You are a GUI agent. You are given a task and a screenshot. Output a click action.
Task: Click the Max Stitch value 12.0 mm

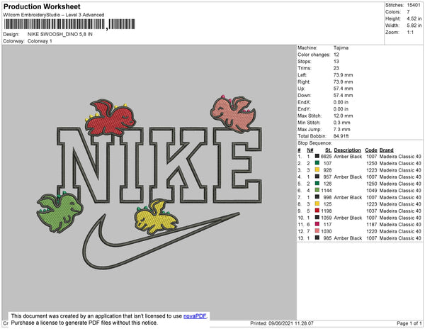tap(343, 116)
